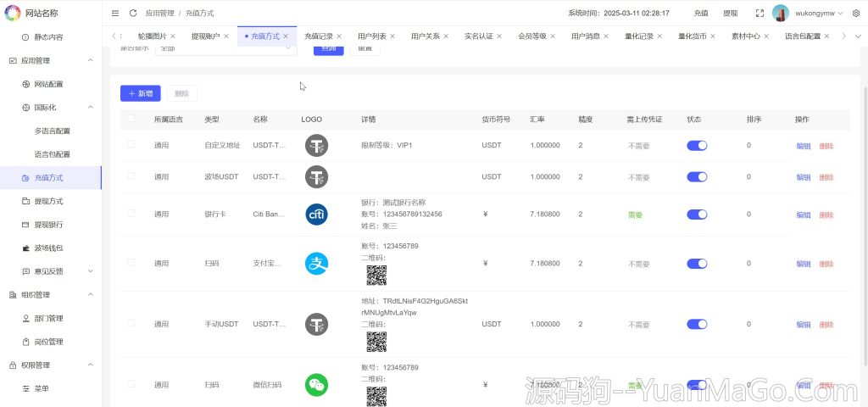868x407 pixels.
Task: Close the 充值方式 tab
Action: tap(286, 36)
